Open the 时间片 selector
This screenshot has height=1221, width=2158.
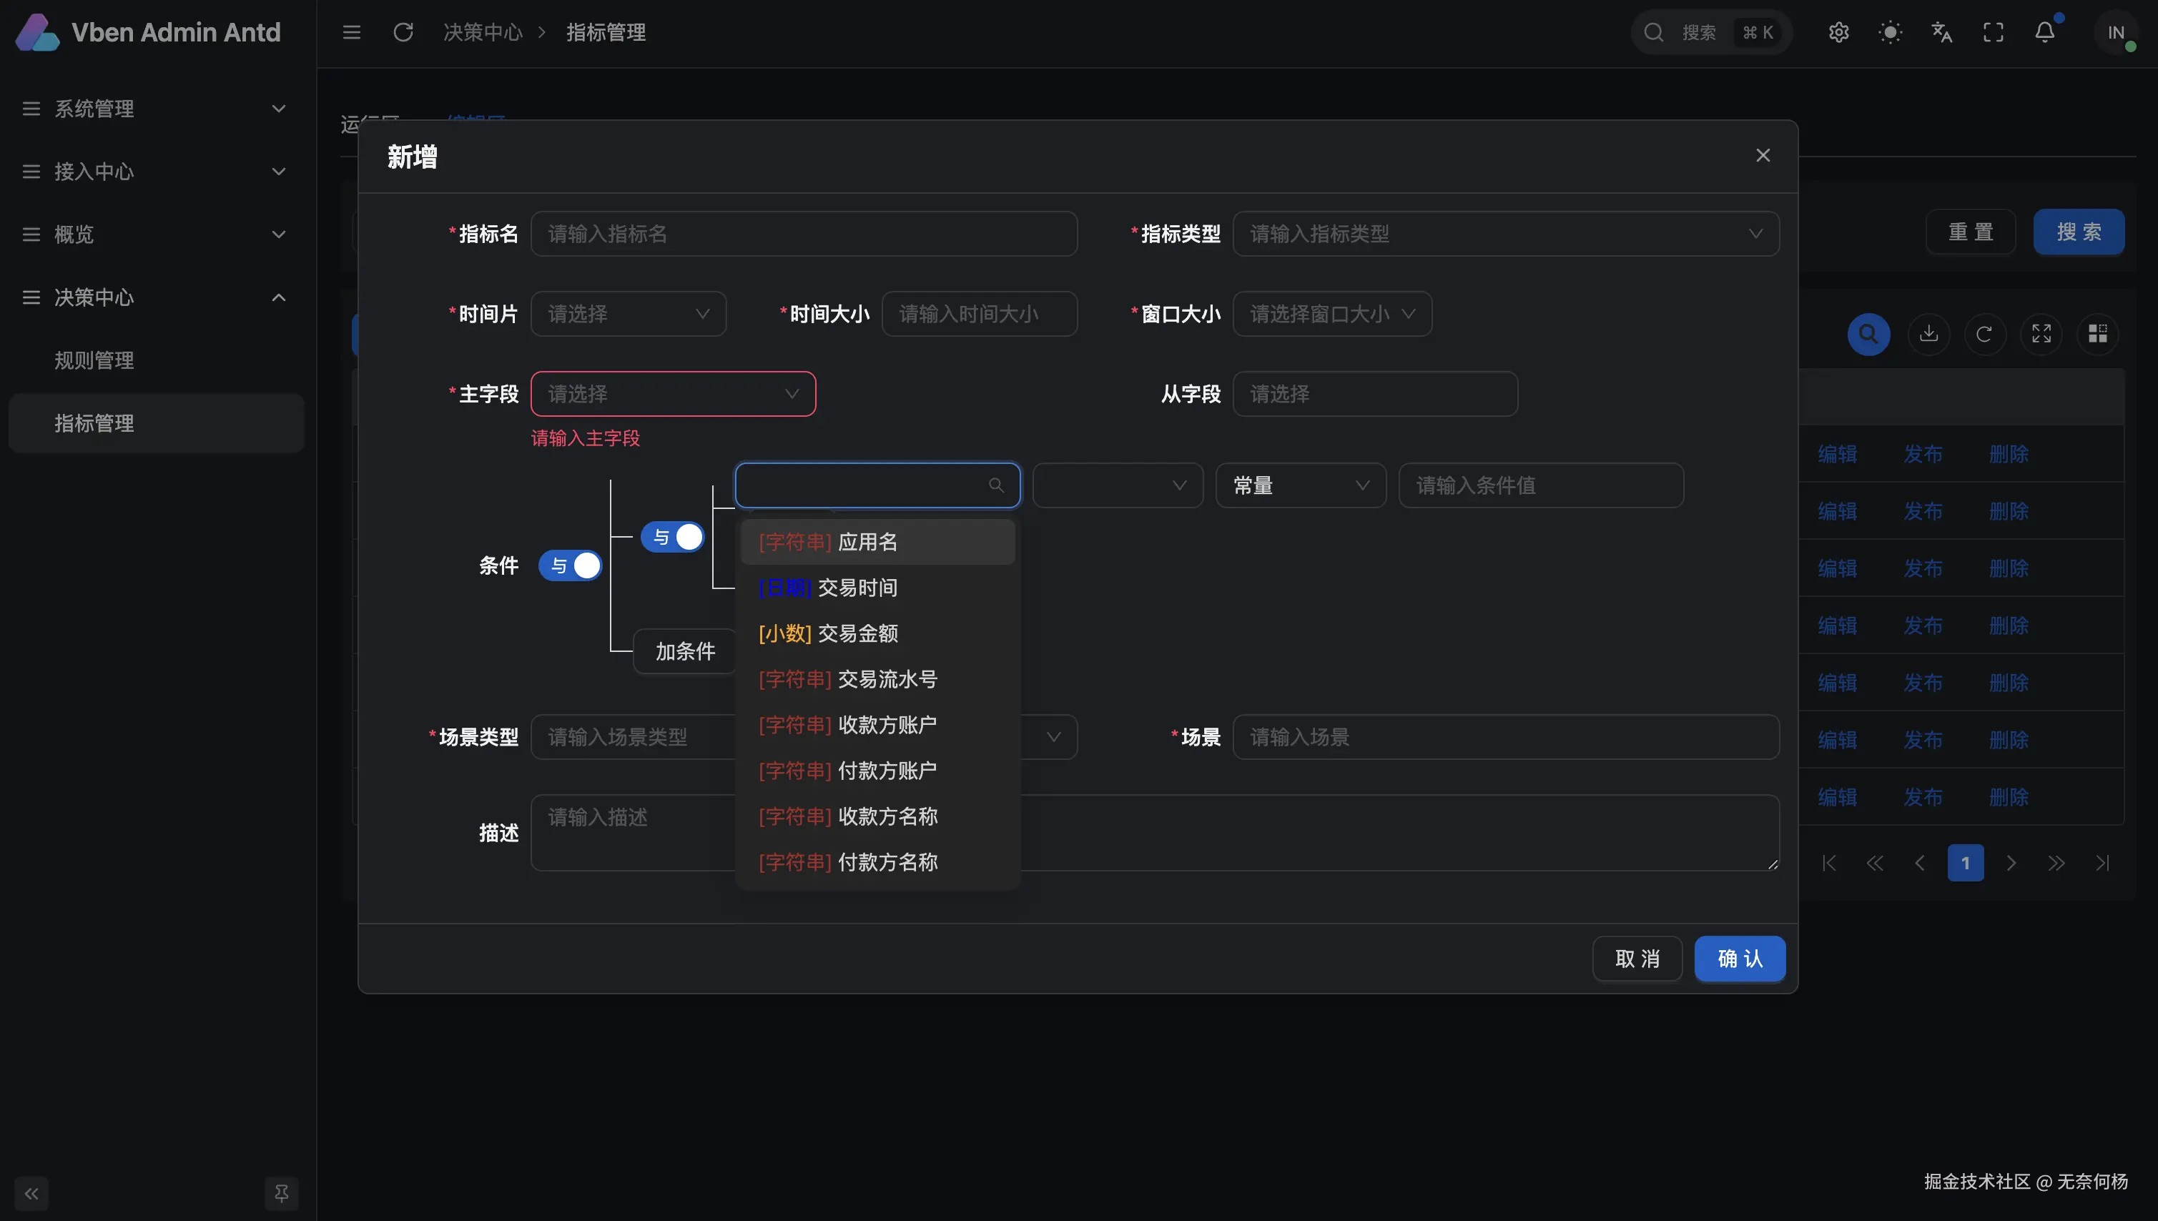629,314
